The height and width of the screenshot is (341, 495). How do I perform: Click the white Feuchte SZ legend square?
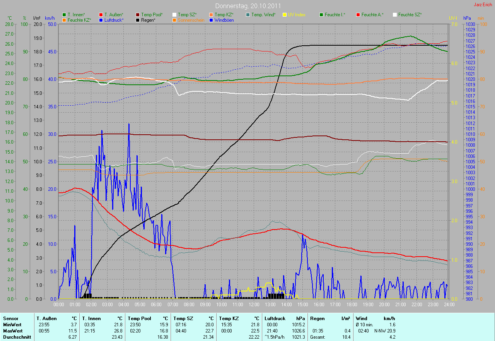(x=395, y=15)
